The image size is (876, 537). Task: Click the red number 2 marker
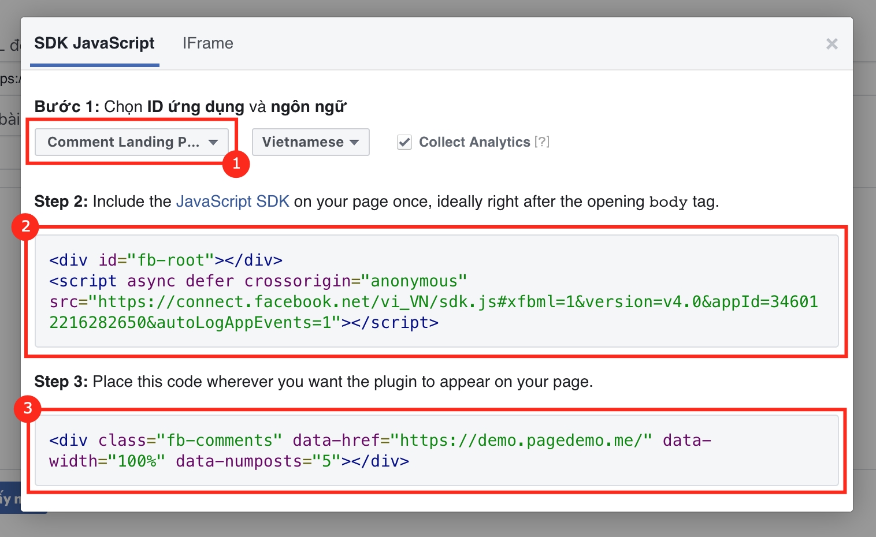(25, 226)
